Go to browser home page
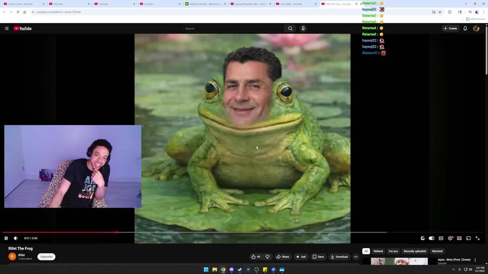Viewport: 488px width, 274px height. click(25, 12)
